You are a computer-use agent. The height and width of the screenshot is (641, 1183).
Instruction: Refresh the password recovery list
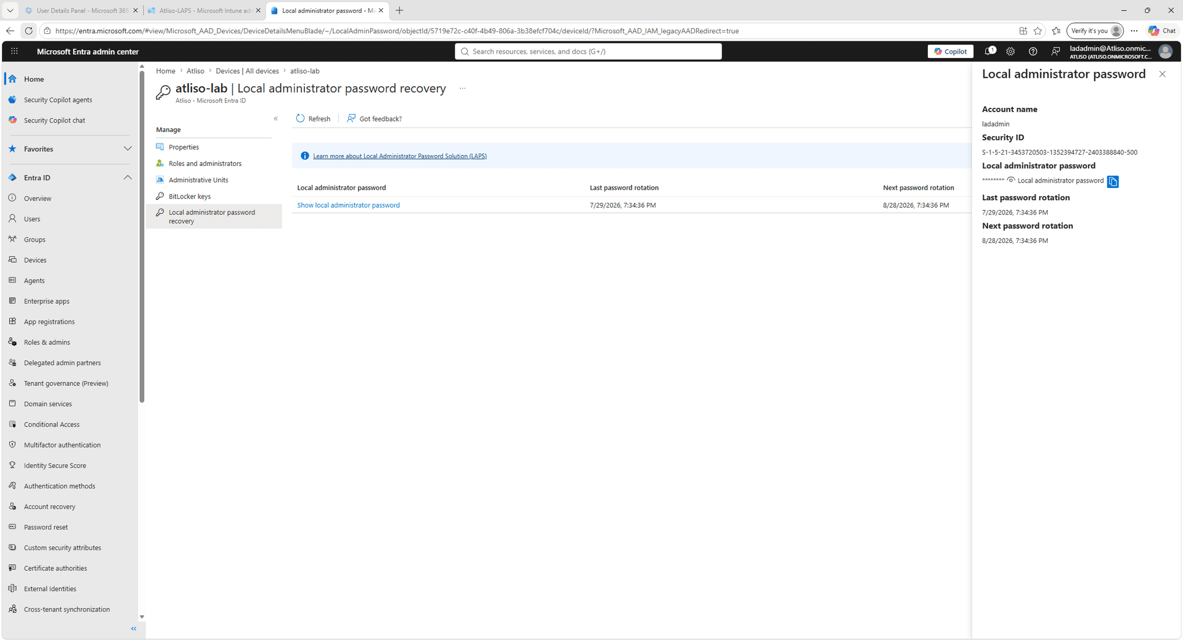pyautogui.click(x=313, y=118)
